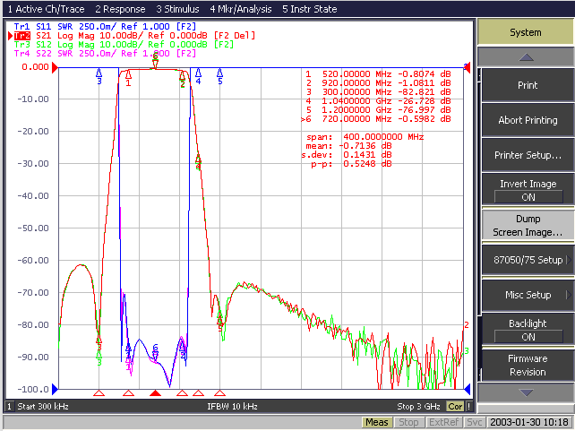Click the Printer Setup button

(528, 155)
